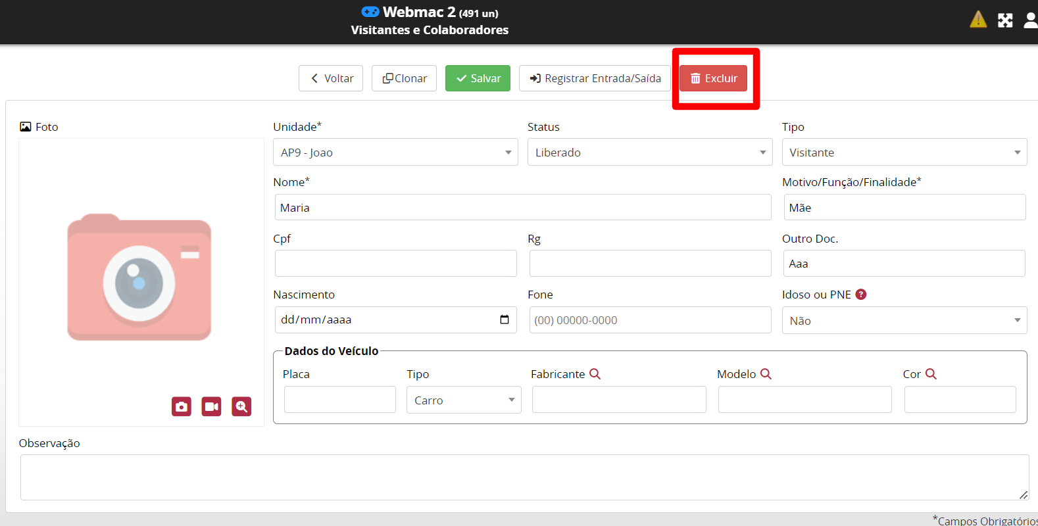Search Cor with magnifier icon
This screenshot has width=1038, height=526.
[931, 373]
